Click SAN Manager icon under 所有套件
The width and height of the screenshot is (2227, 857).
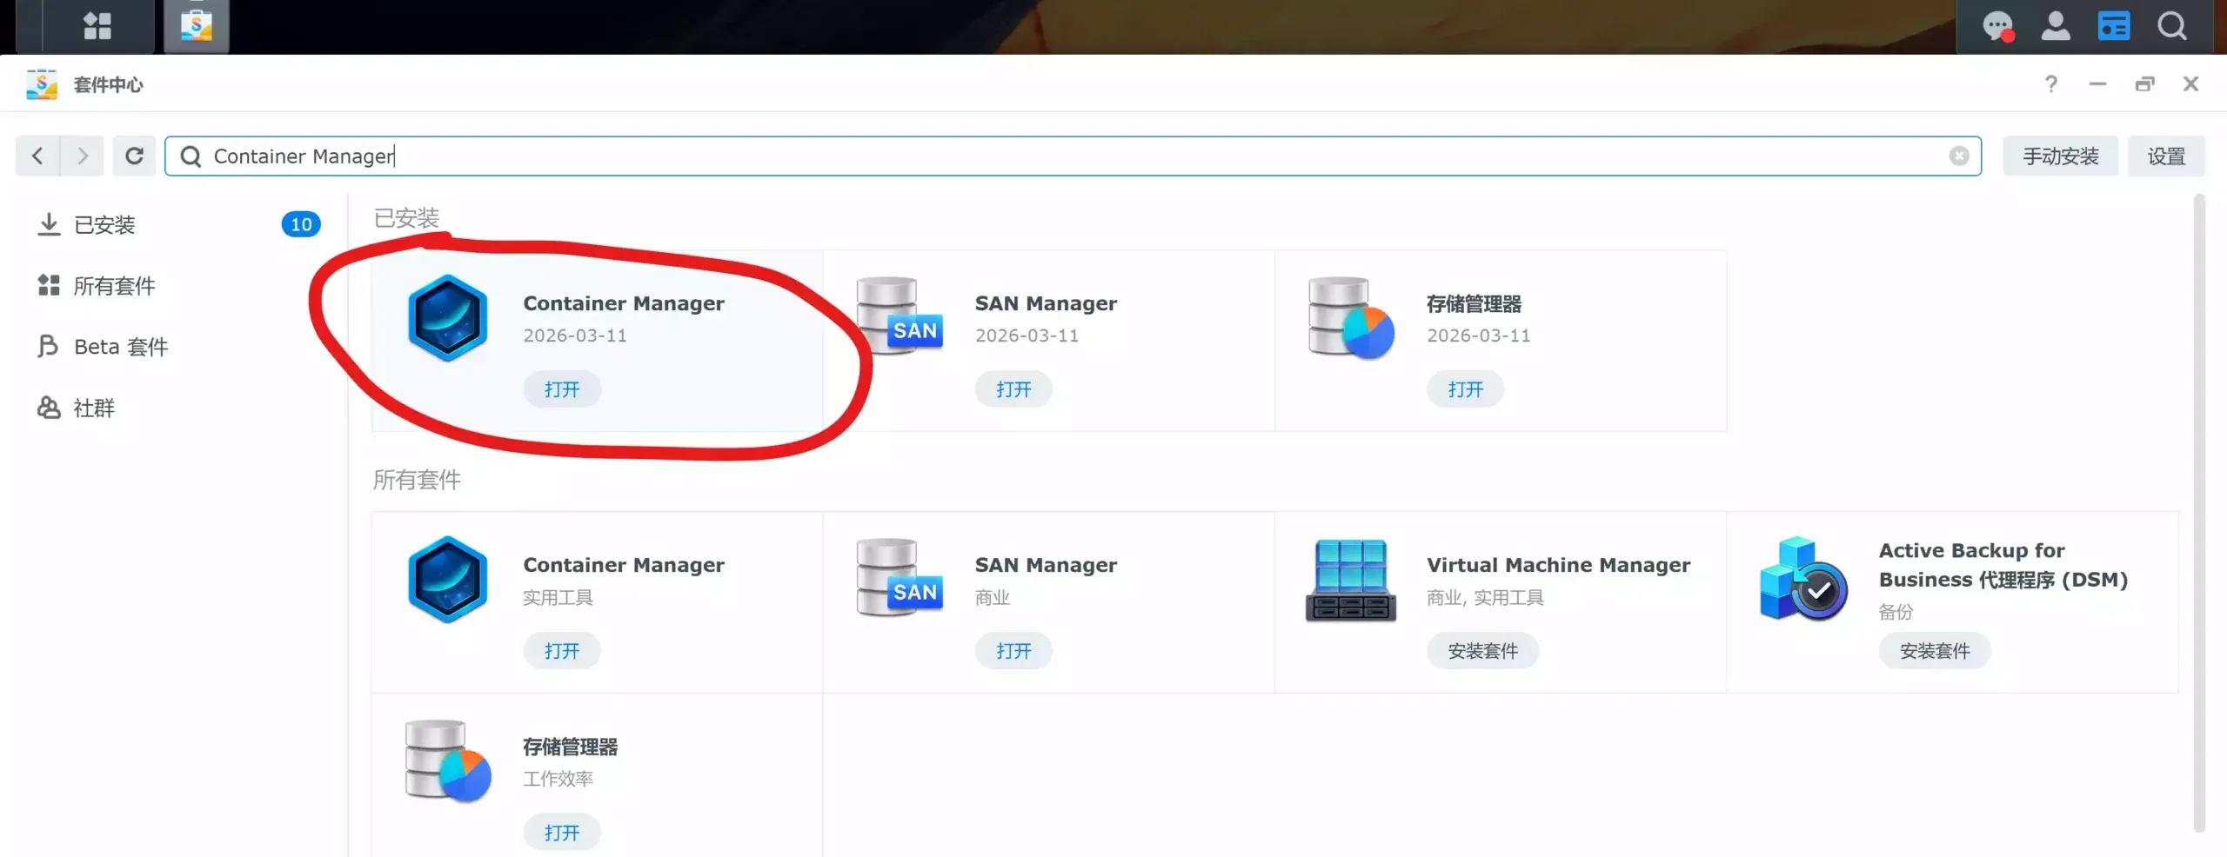tap(899, 577)
